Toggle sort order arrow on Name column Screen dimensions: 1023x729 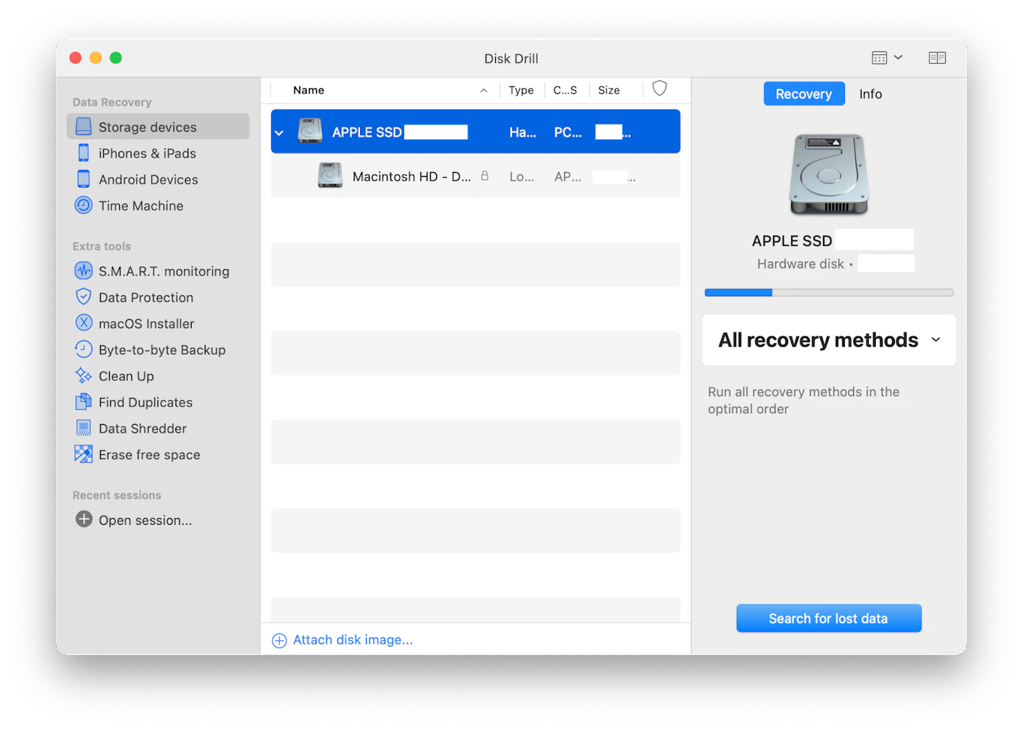click(483, 90)
